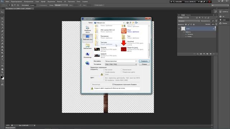Toggle the ICC-профиль checkbox
The image size is (230, 129).
click(x=104, y=80)
